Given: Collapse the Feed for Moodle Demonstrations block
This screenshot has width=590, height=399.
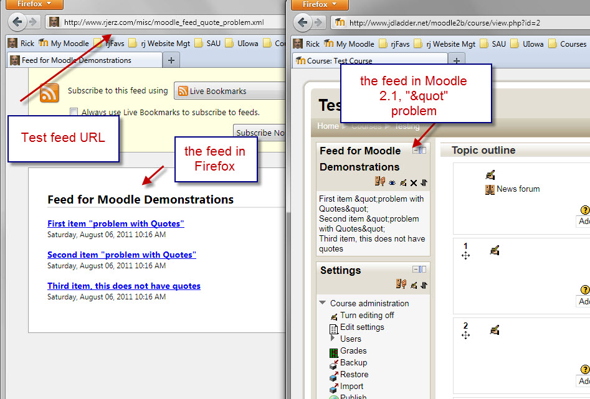Looking at the screenshot, I should (x=416, y=151).
